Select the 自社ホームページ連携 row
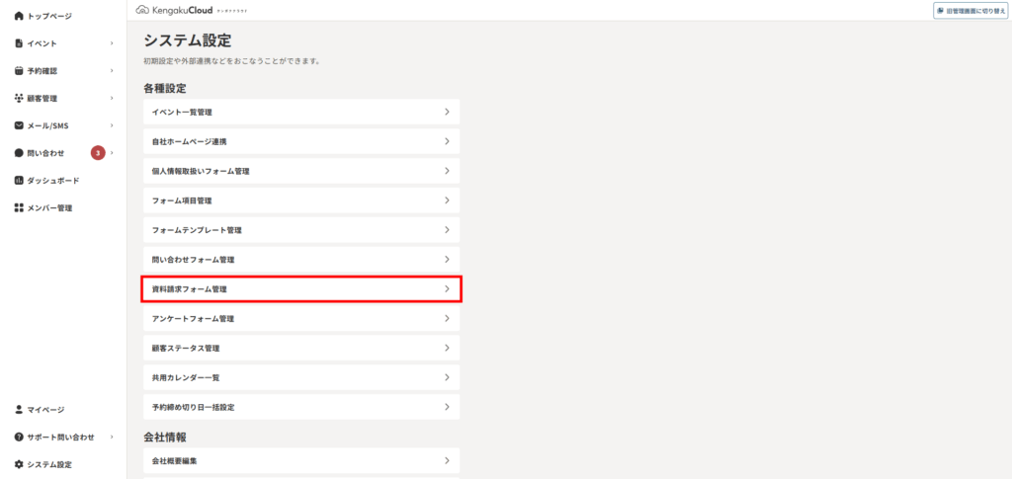Image resolution: width=1012 pixels, height=479 pixels. 301,141
